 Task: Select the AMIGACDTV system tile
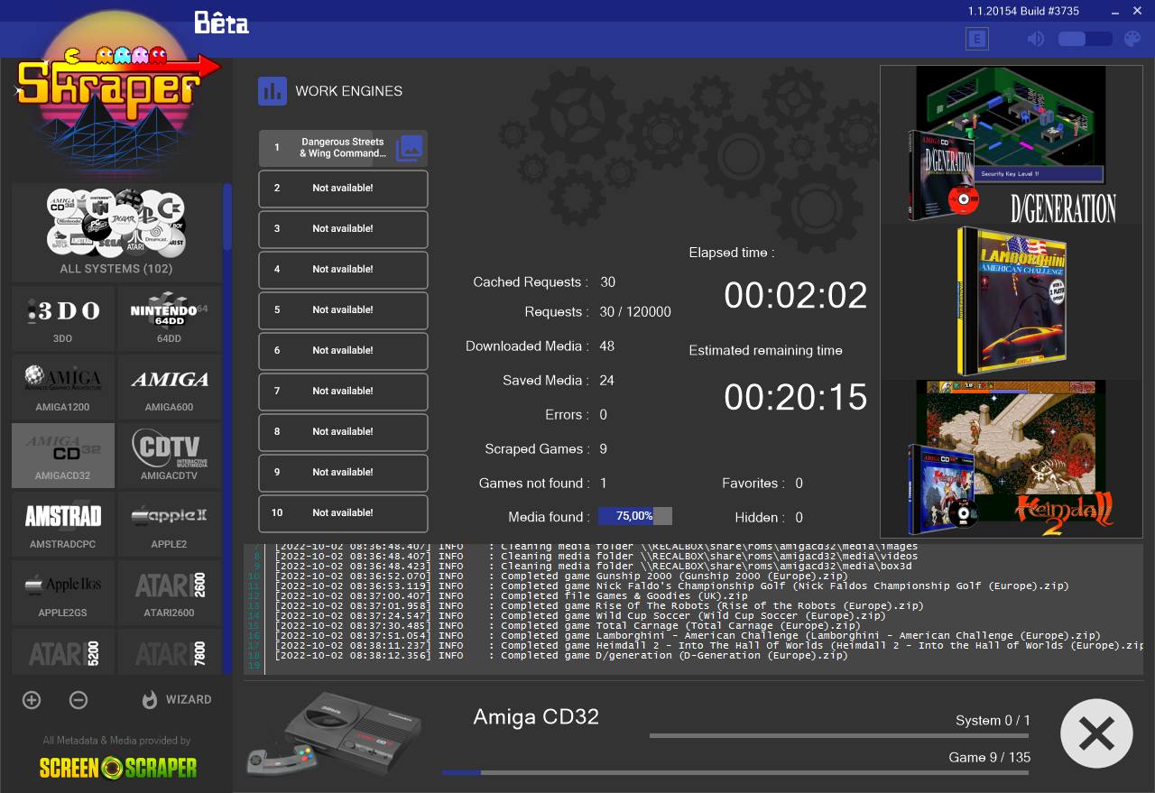click(170, 456)
